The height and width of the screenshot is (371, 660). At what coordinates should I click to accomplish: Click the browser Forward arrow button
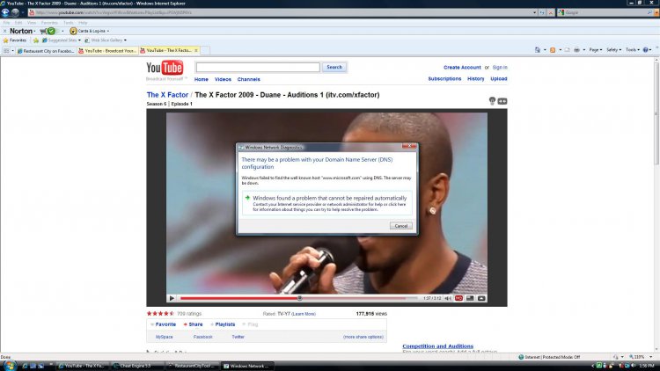click(x=15, y=12)
